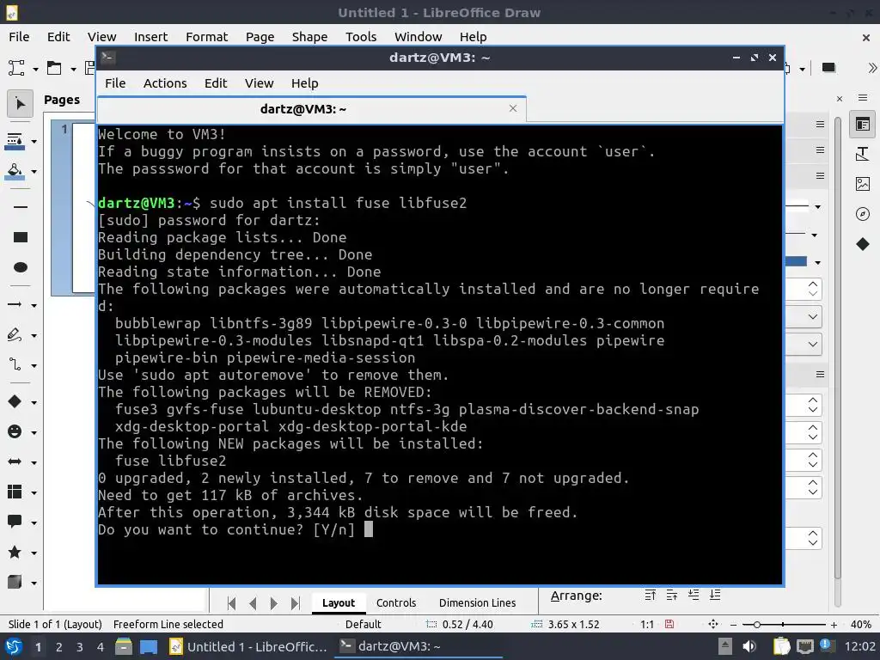Select the Symbol Shapes smiley tool
This screenshot has width=880, height=660.
[x=15, y=431]
